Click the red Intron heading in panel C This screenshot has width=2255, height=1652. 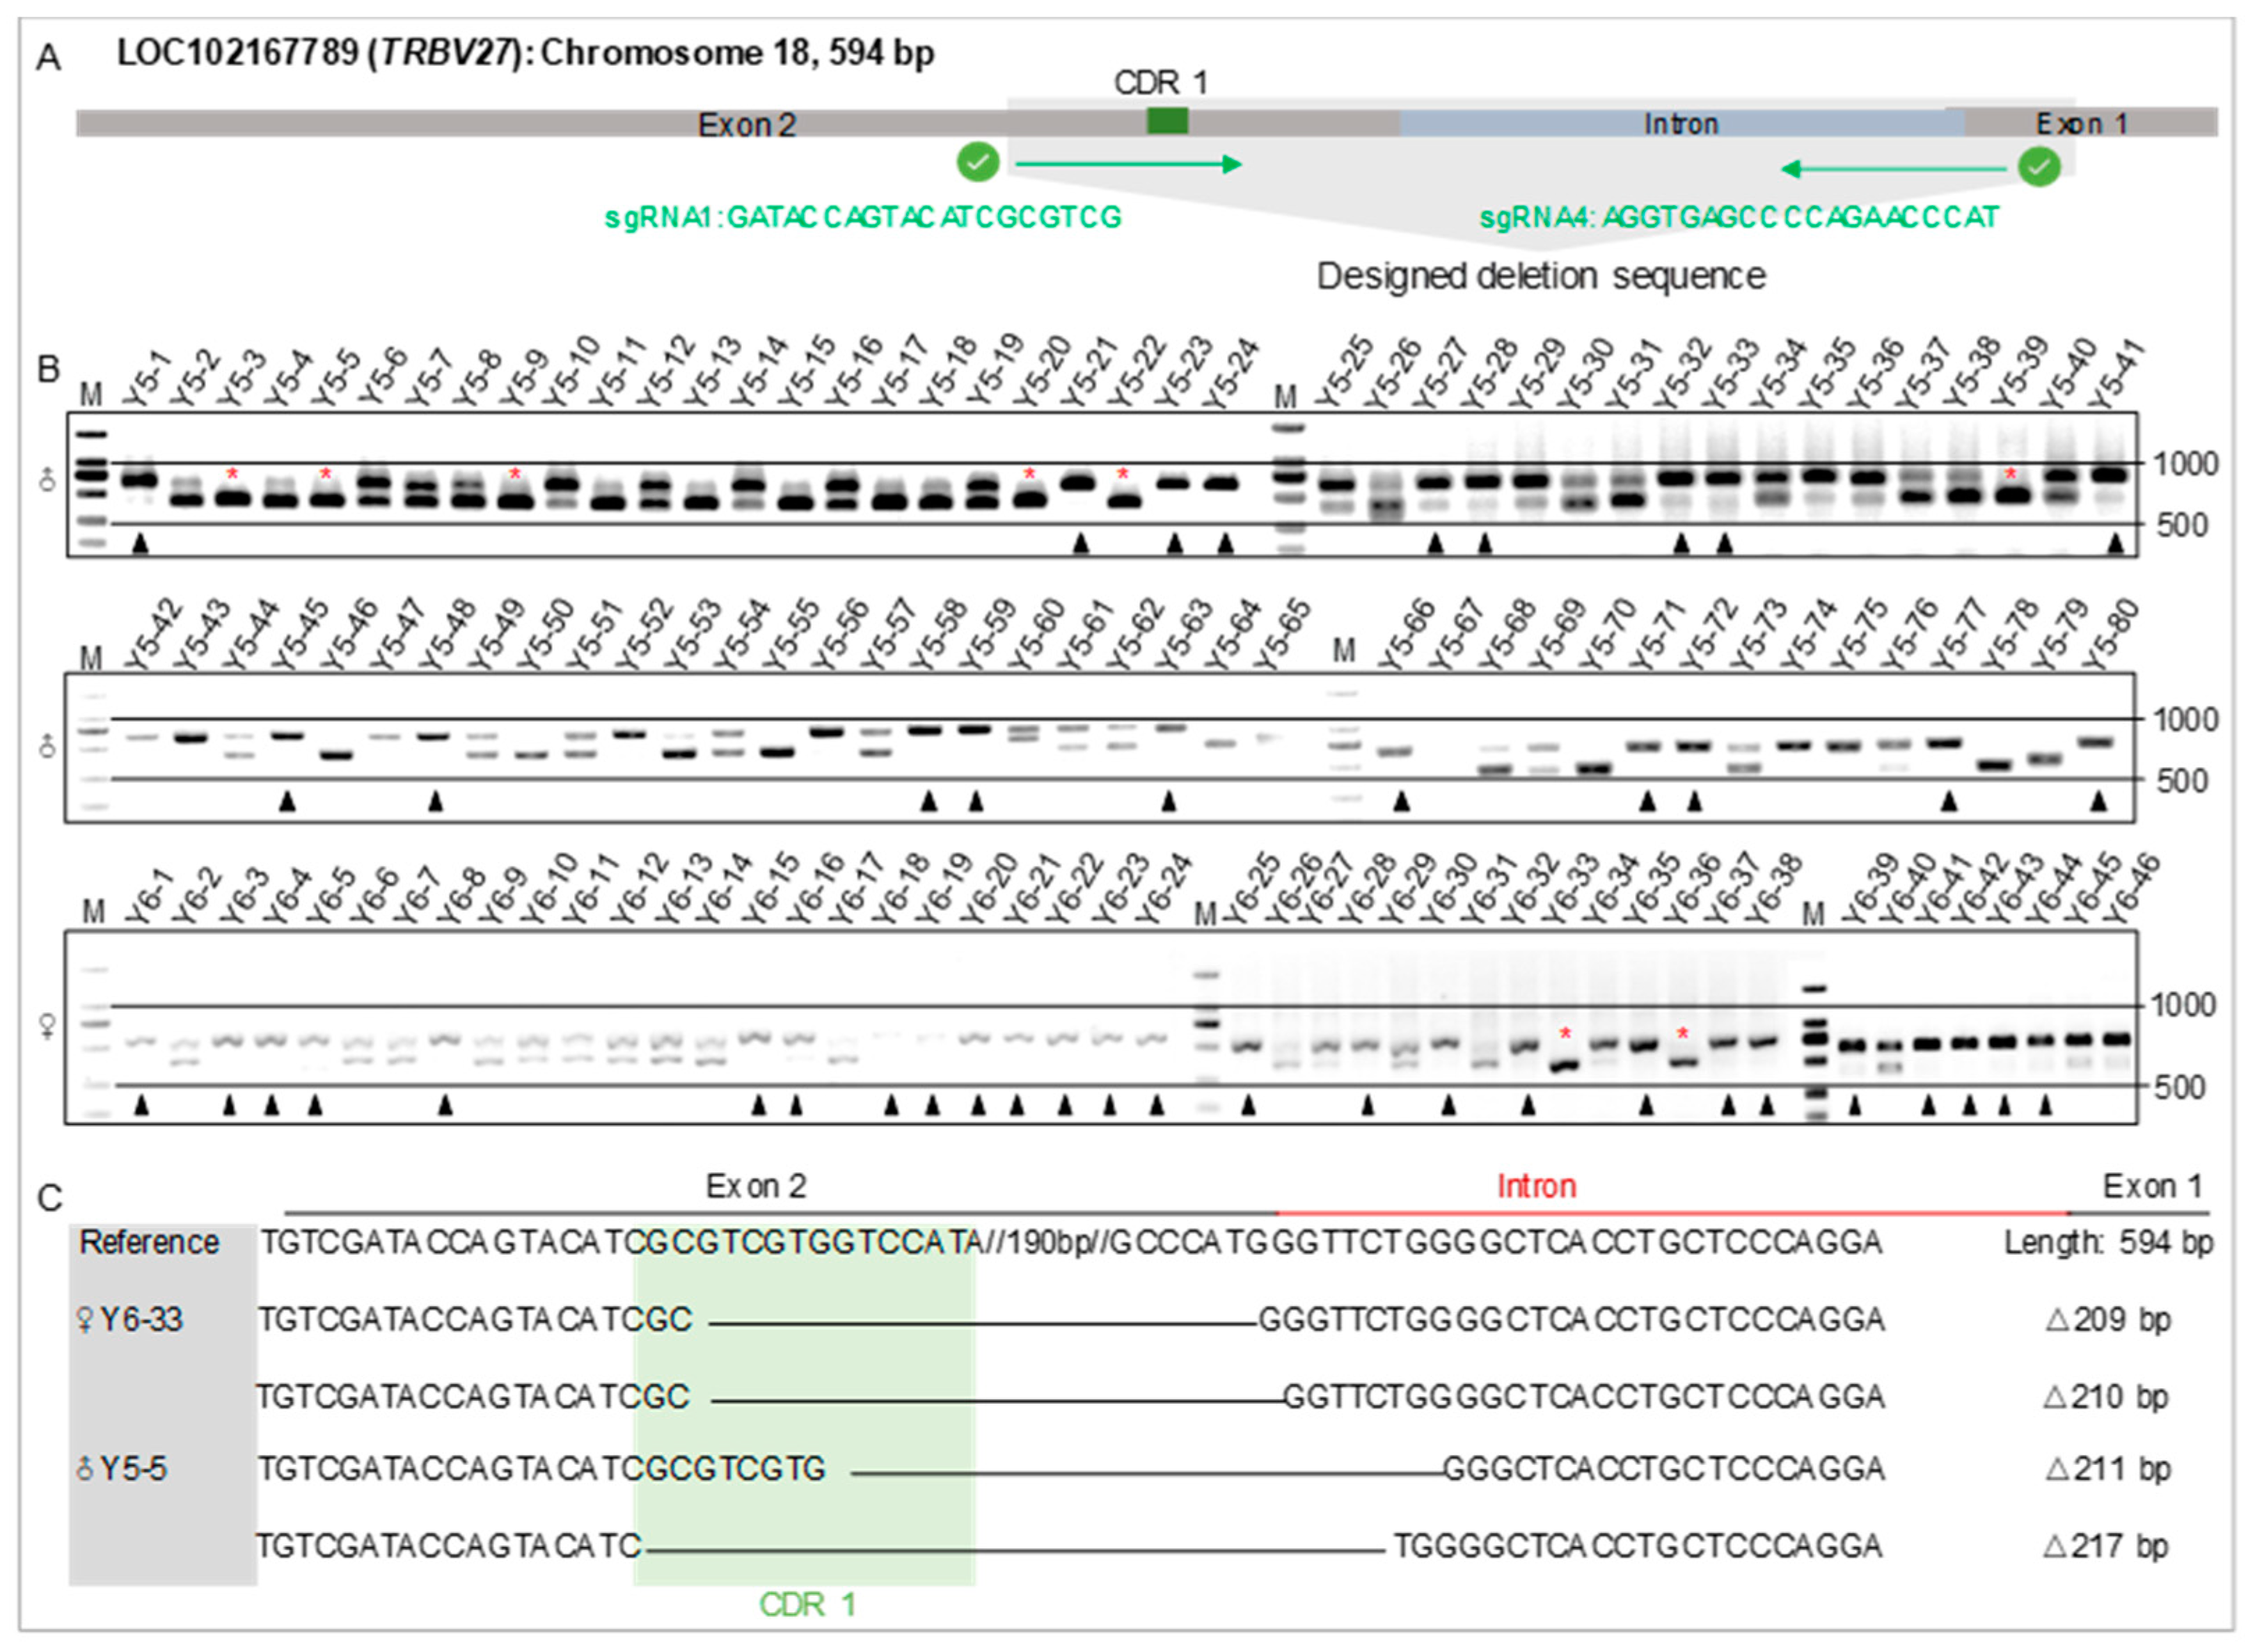click(x=1536, y=1187)
